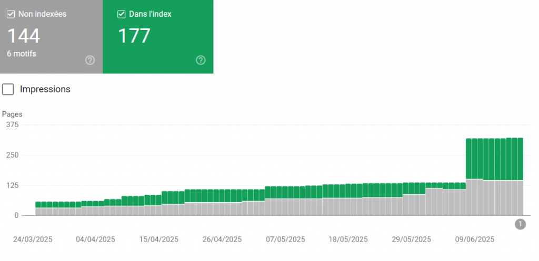The height and width of the screenshot is (261, 539).
Task: Enable the Impressions checkbox
Action: coord(8,89)
